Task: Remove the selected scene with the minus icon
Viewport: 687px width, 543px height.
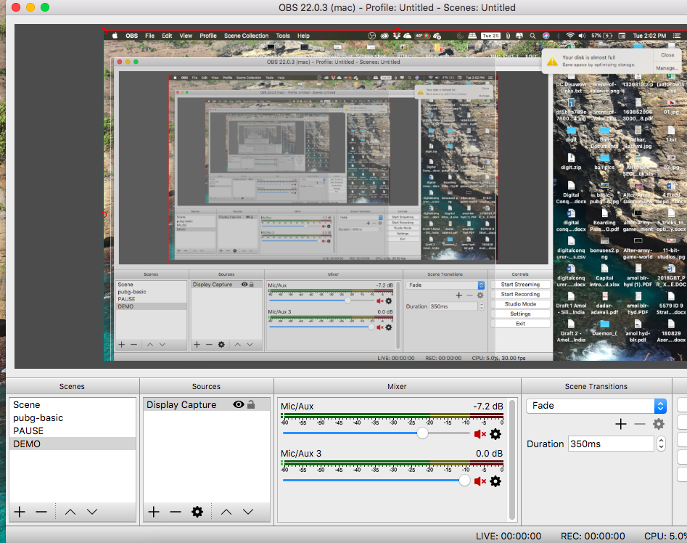Action: click(41, 512)
